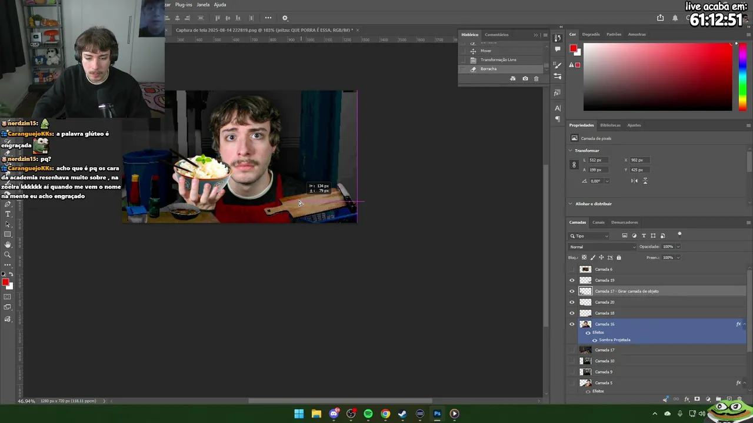753x423 pixels.
Task: Show the Camada 6 layer
Action: click(572, 270)
